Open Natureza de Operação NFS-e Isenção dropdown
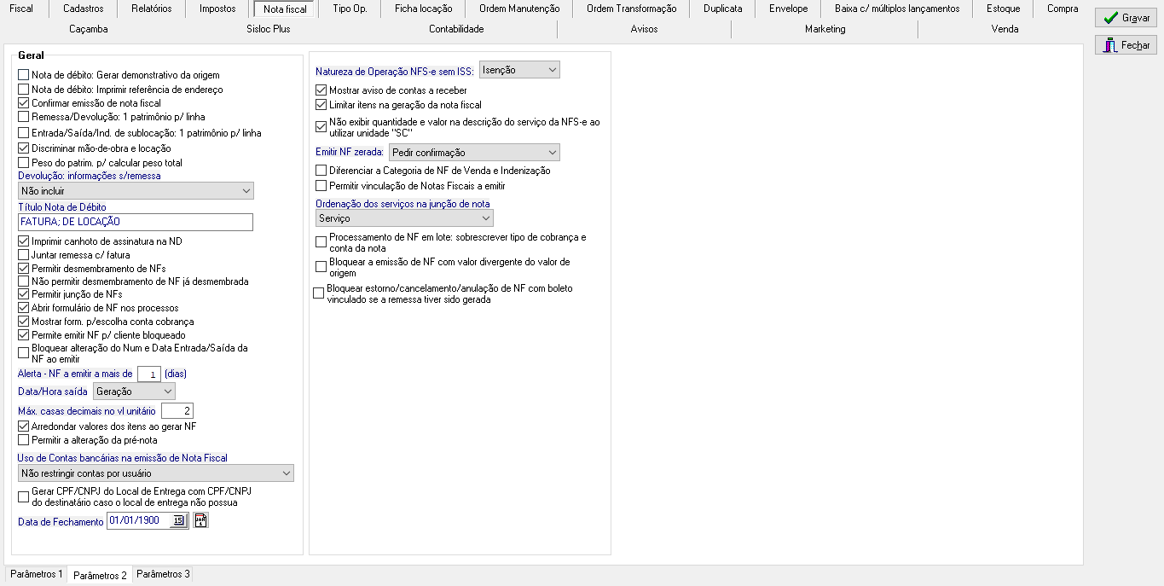Viewport: 1164px width, 586px height. [520, 70]
